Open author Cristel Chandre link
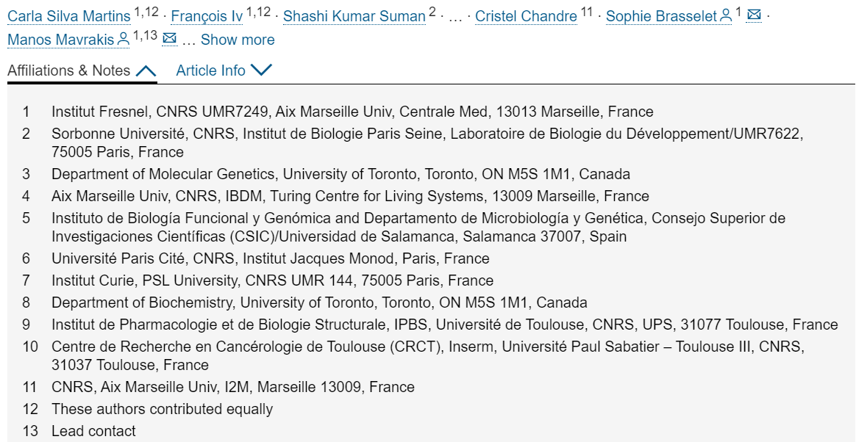This screenshot has width=856, height=442. (526, 16)
